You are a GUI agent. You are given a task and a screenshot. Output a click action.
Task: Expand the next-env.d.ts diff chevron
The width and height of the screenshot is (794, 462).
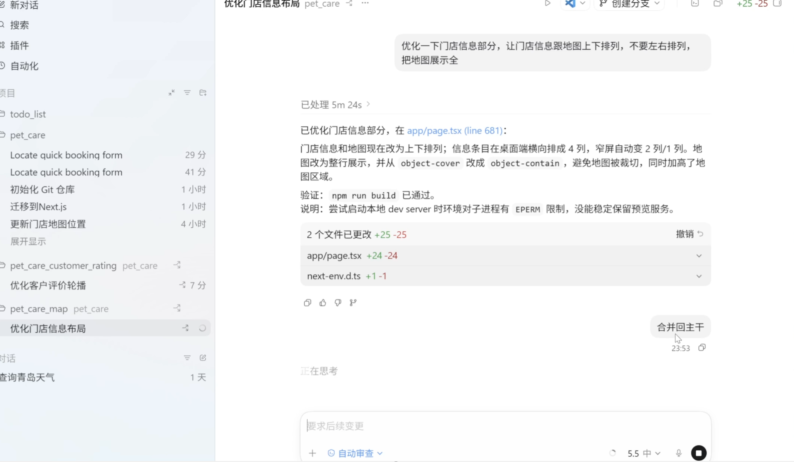click(x=699, y=276)
